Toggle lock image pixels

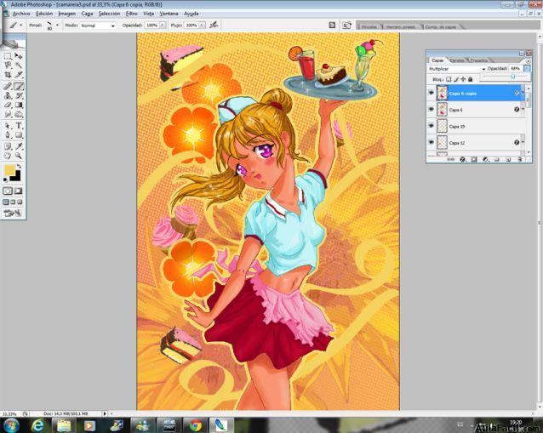pos(456,79)
